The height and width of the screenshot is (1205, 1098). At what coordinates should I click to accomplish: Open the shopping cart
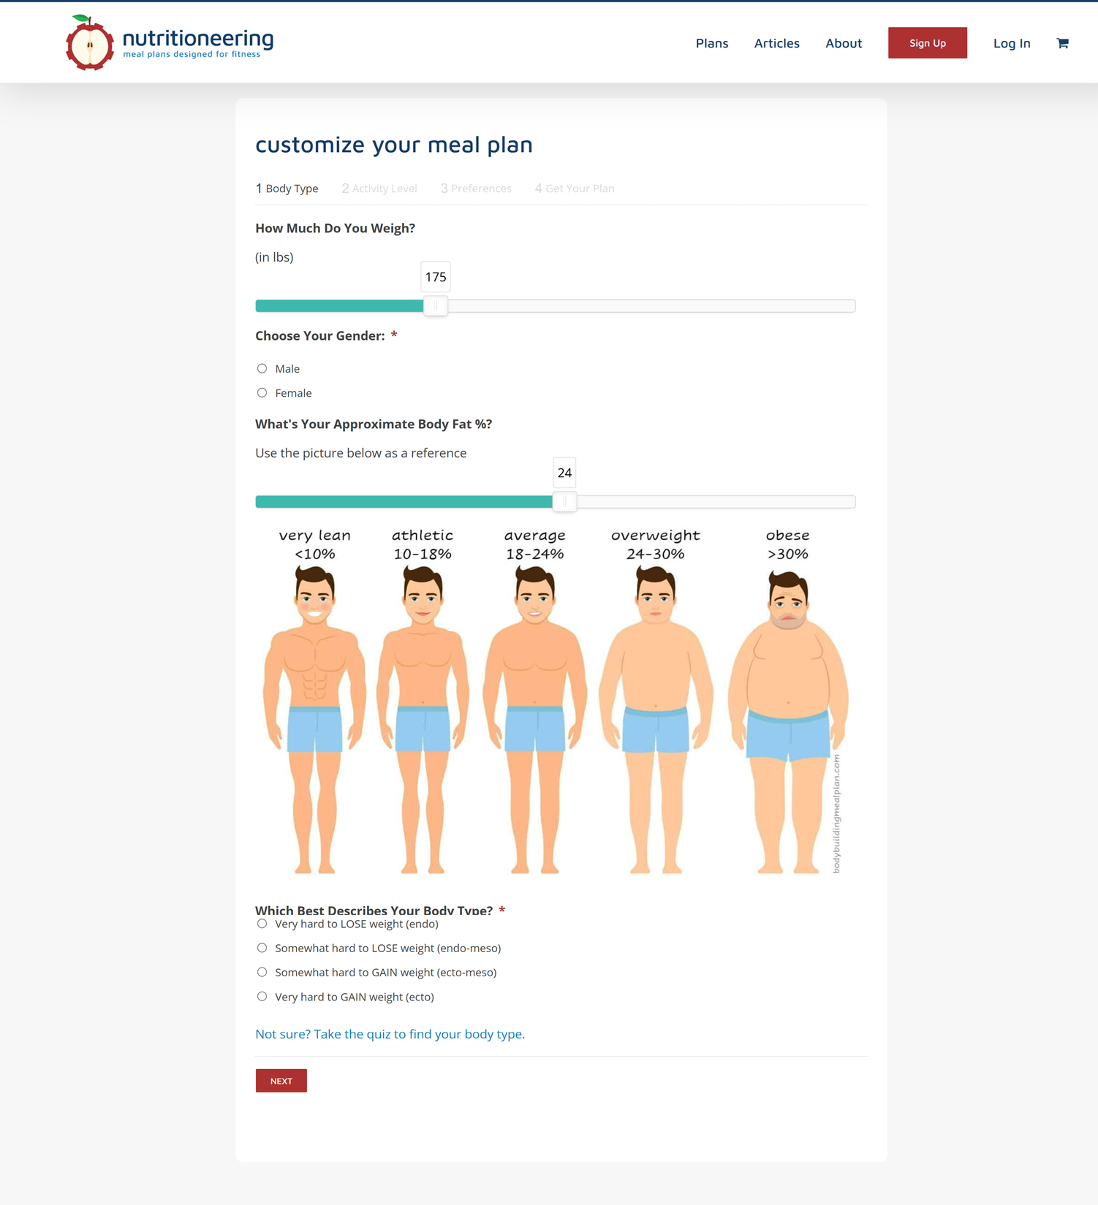1062,43
